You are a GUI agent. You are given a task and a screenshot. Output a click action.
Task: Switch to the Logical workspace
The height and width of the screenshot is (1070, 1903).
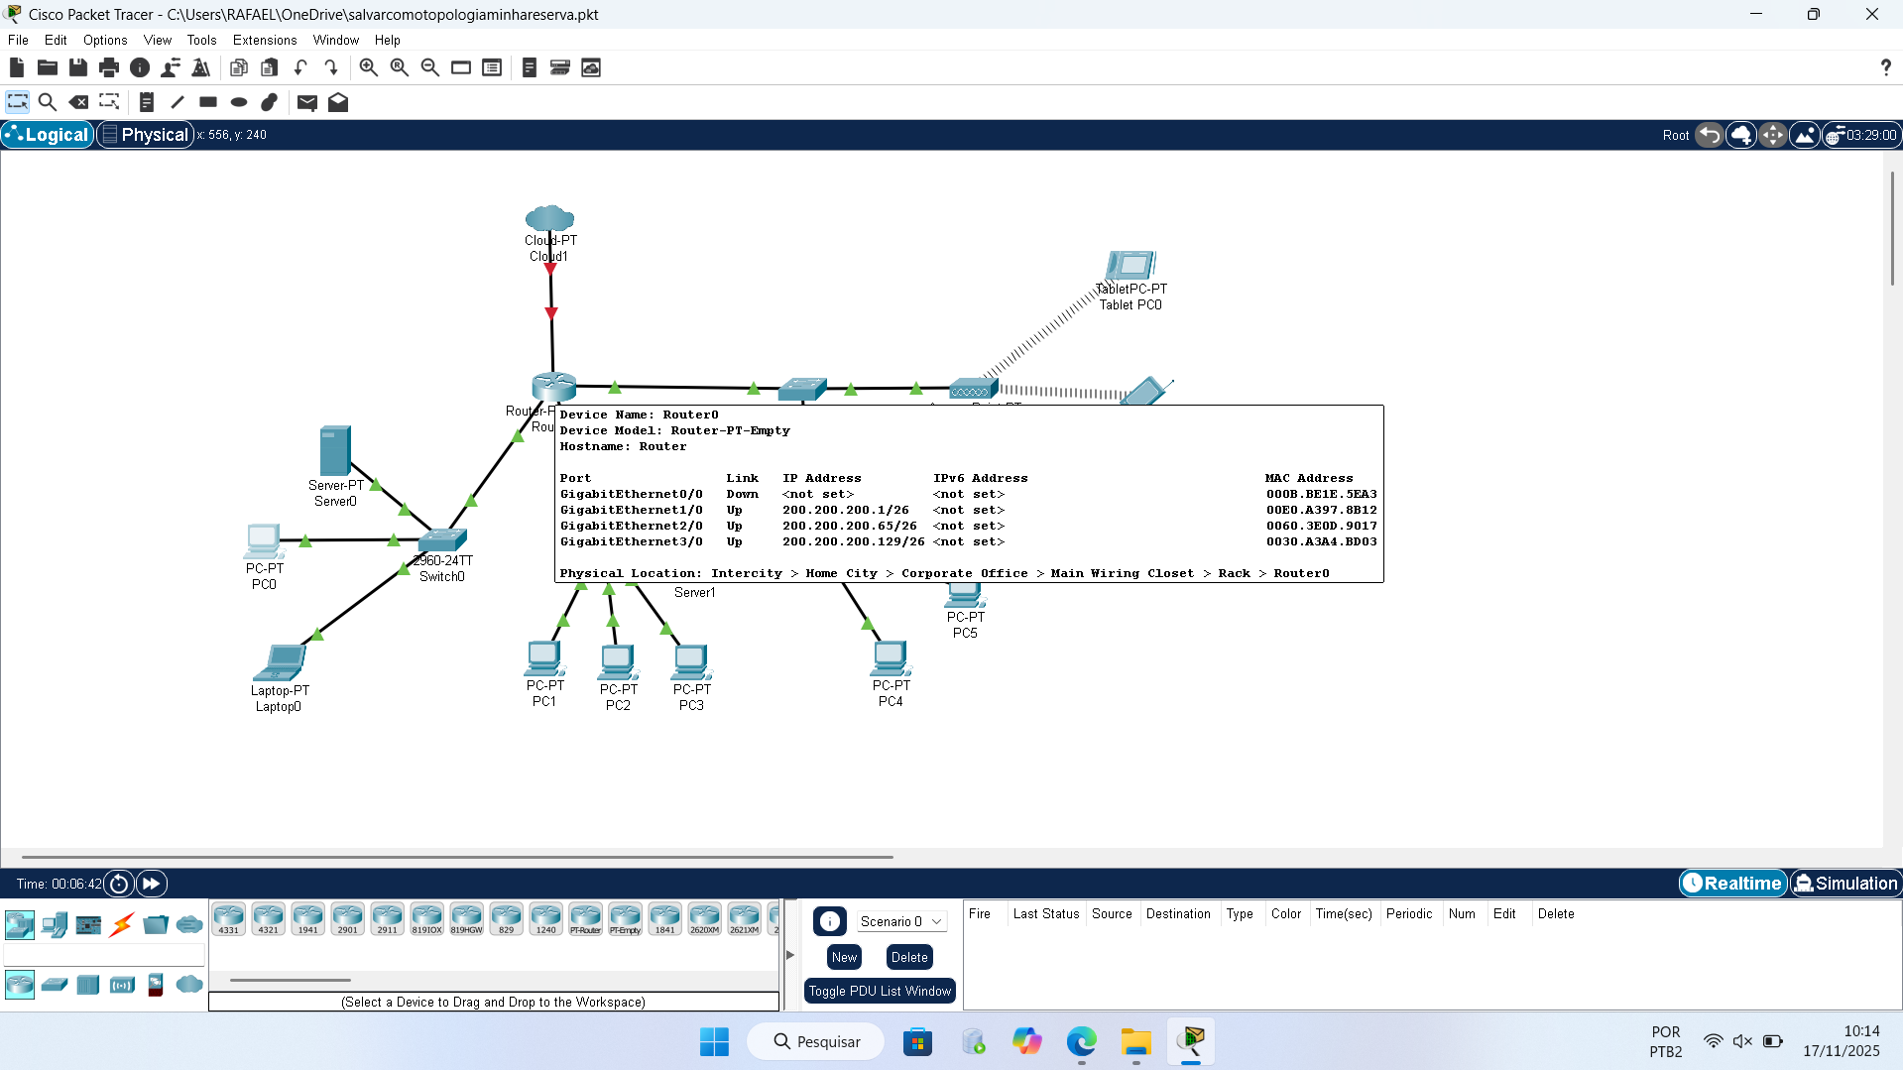[x=48, y=135]
